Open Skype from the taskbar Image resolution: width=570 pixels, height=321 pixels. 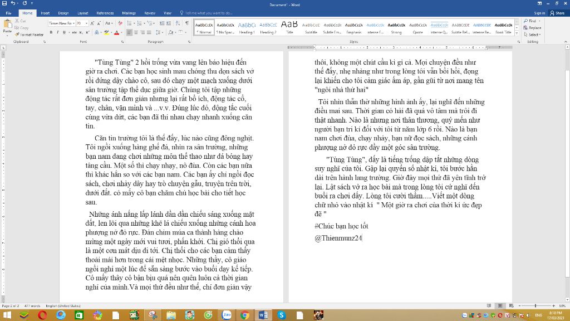281,315
